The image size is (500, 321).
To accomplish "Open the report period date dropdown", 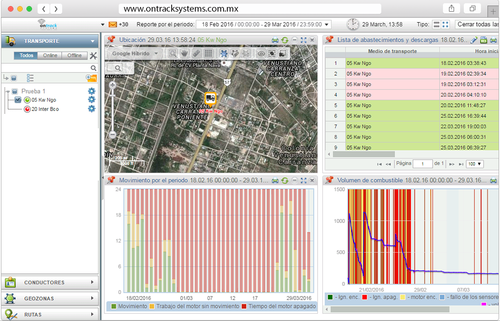I will 264,25.
